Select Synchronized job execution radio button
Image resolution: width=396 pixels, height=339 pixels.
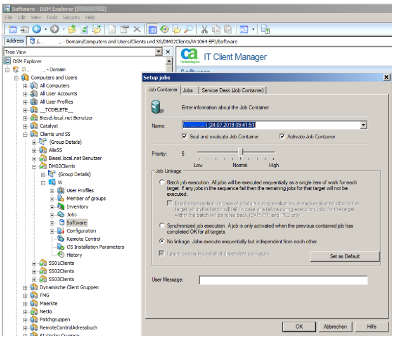pos(162,225)
